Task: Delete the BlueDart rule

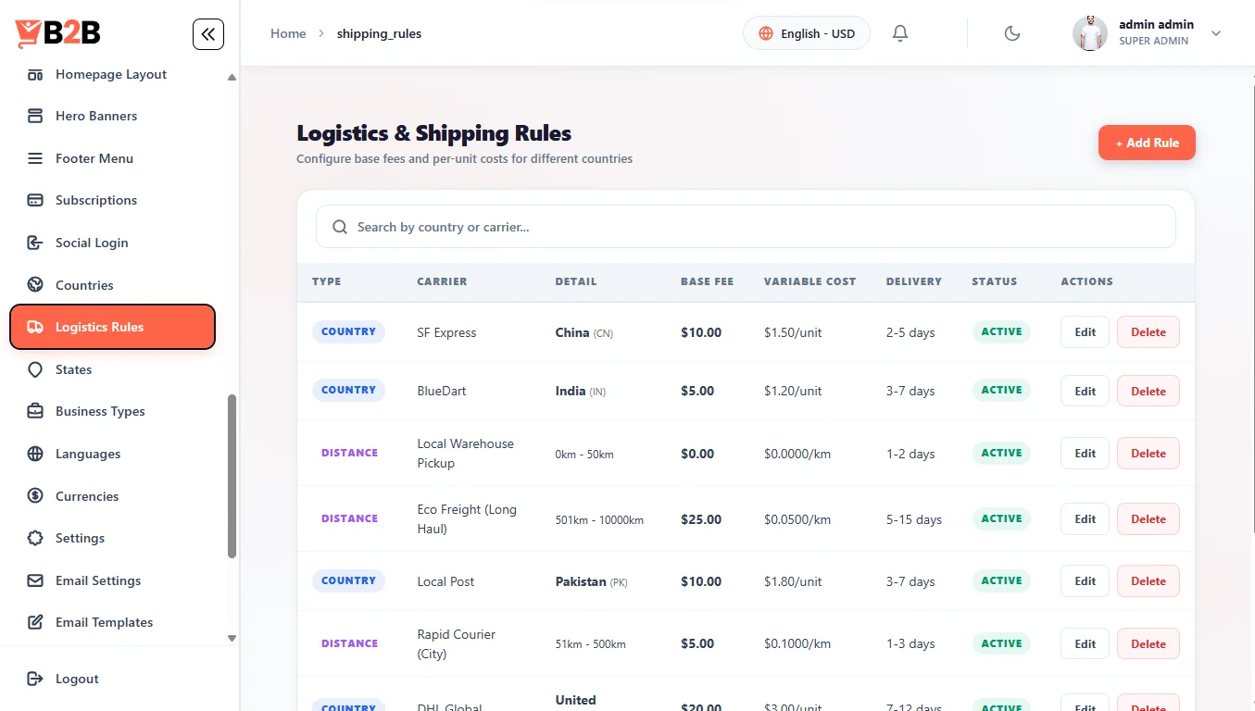Action: coord(1148,391)
